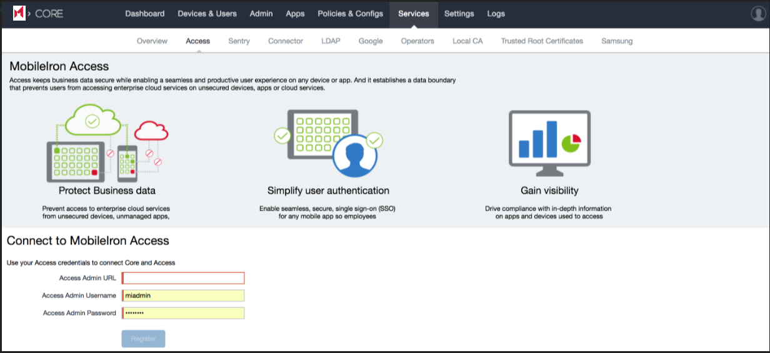Open the Policies & Configs menu

tap(350, 14)
